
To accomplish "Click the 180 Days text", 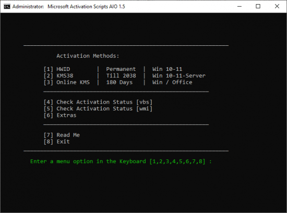I will pos(119,82).
